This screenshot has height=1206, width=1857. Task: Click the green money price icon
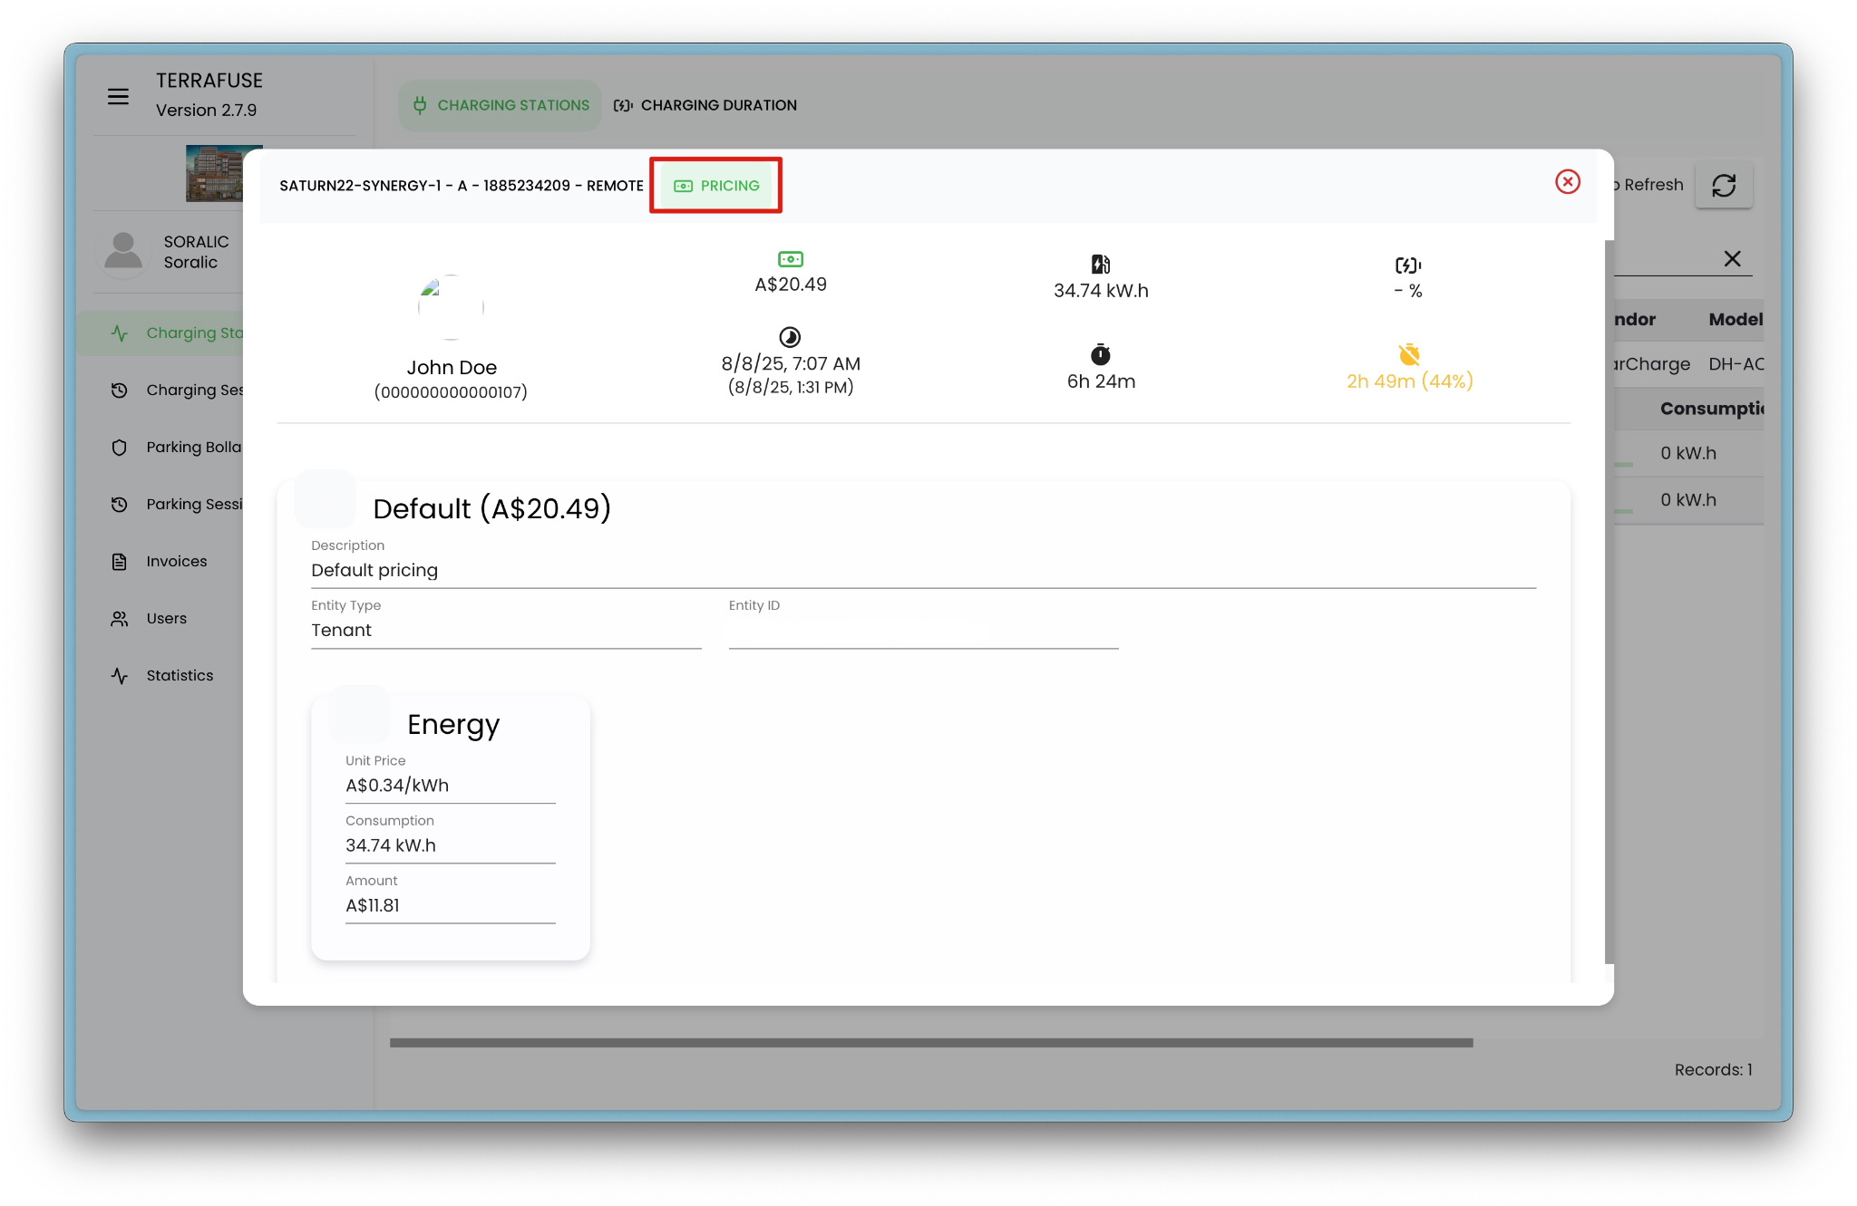(790, 260)
